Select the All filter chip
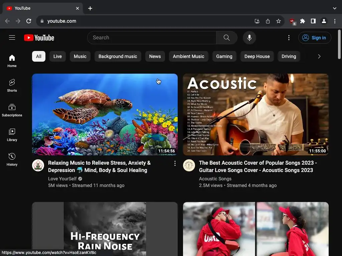This screenshot has height=256, width=342. coord(39,56)
